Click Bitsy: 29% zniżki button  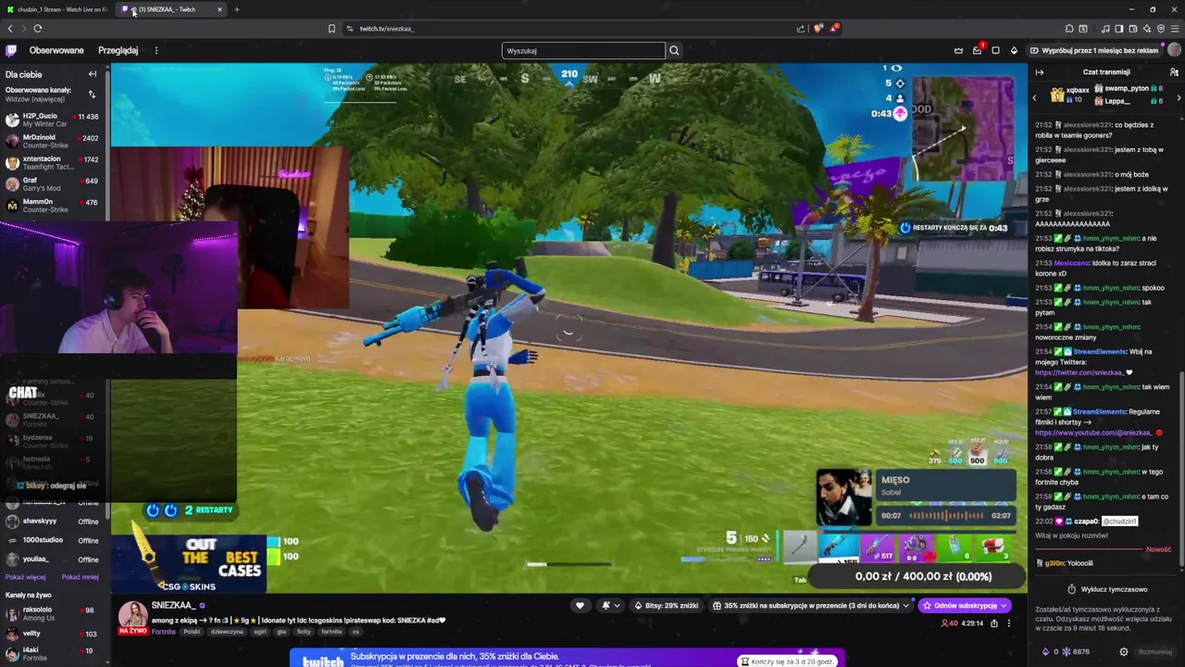pos(666,606)
